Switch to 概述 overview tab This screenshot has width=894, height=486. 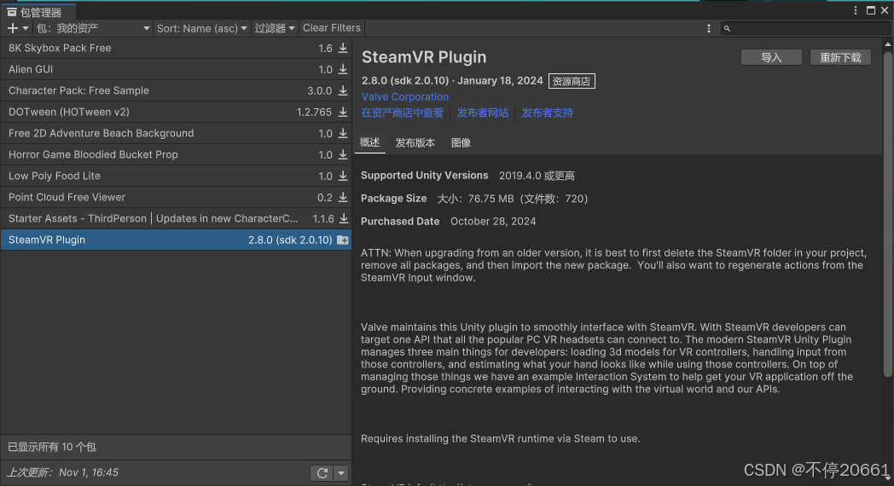tap(369, 142)
